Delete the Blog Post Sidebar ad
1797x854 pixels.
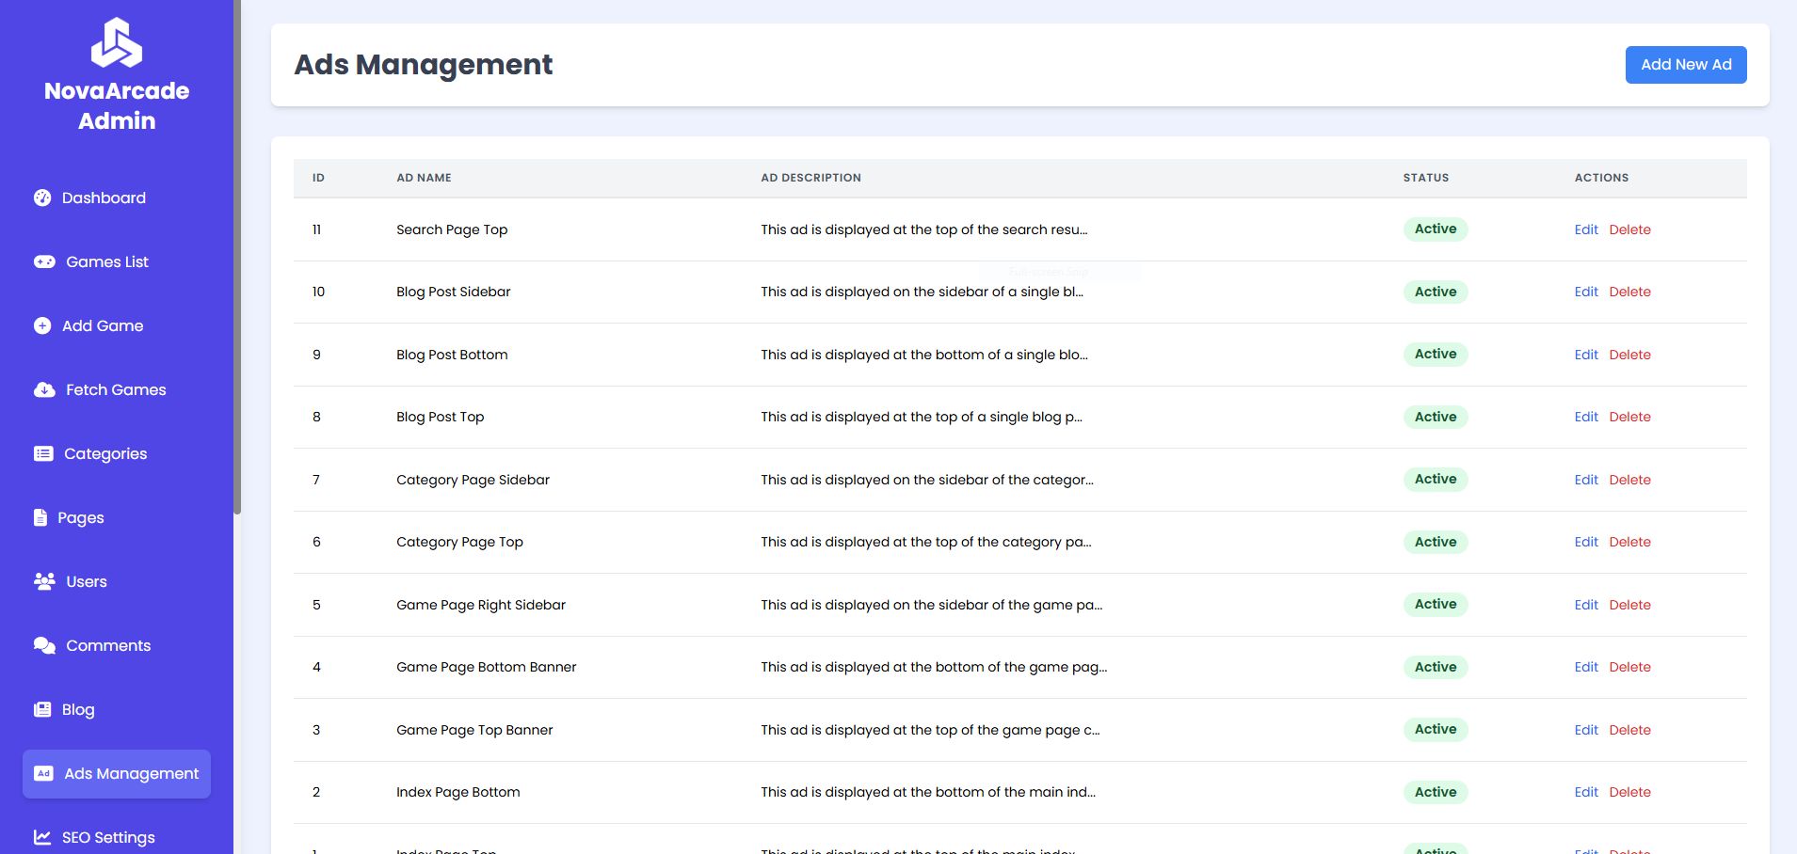point(1629,292)
